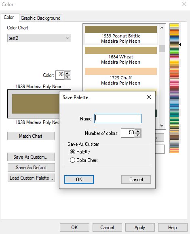Viewport: 190px width, 234px height.
Task: Open the Color Chart test2 dropdown
Action: point(39,38)
